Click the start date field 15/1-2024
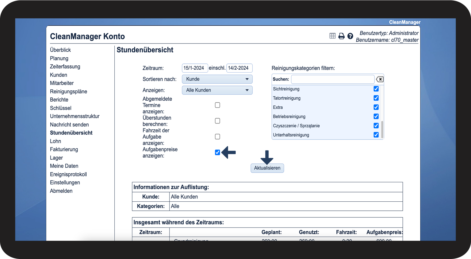The image size is (471, 259). pyautogui.click(x=195, y=68)
